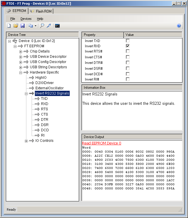Open the File menu

[x=13, y=19]
